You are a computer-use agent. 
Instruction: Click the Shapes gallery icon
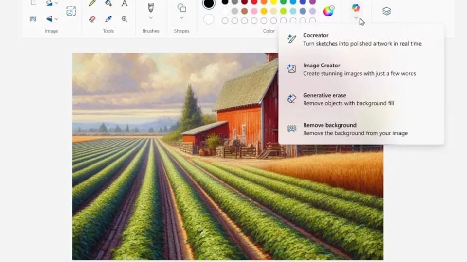click(x=181, y=8)
